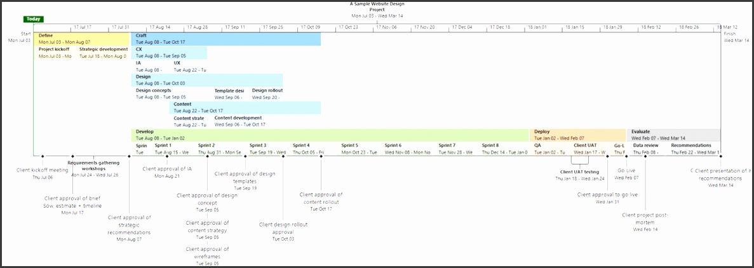This screenshot has width=754, height=268.
Task: Select the yellow Define phase bar
Action: (x=82, y=39)
